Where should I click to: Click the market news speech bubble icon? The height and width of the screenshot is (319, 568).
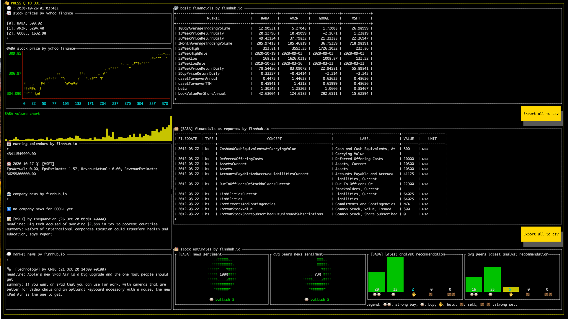point(9,254)
